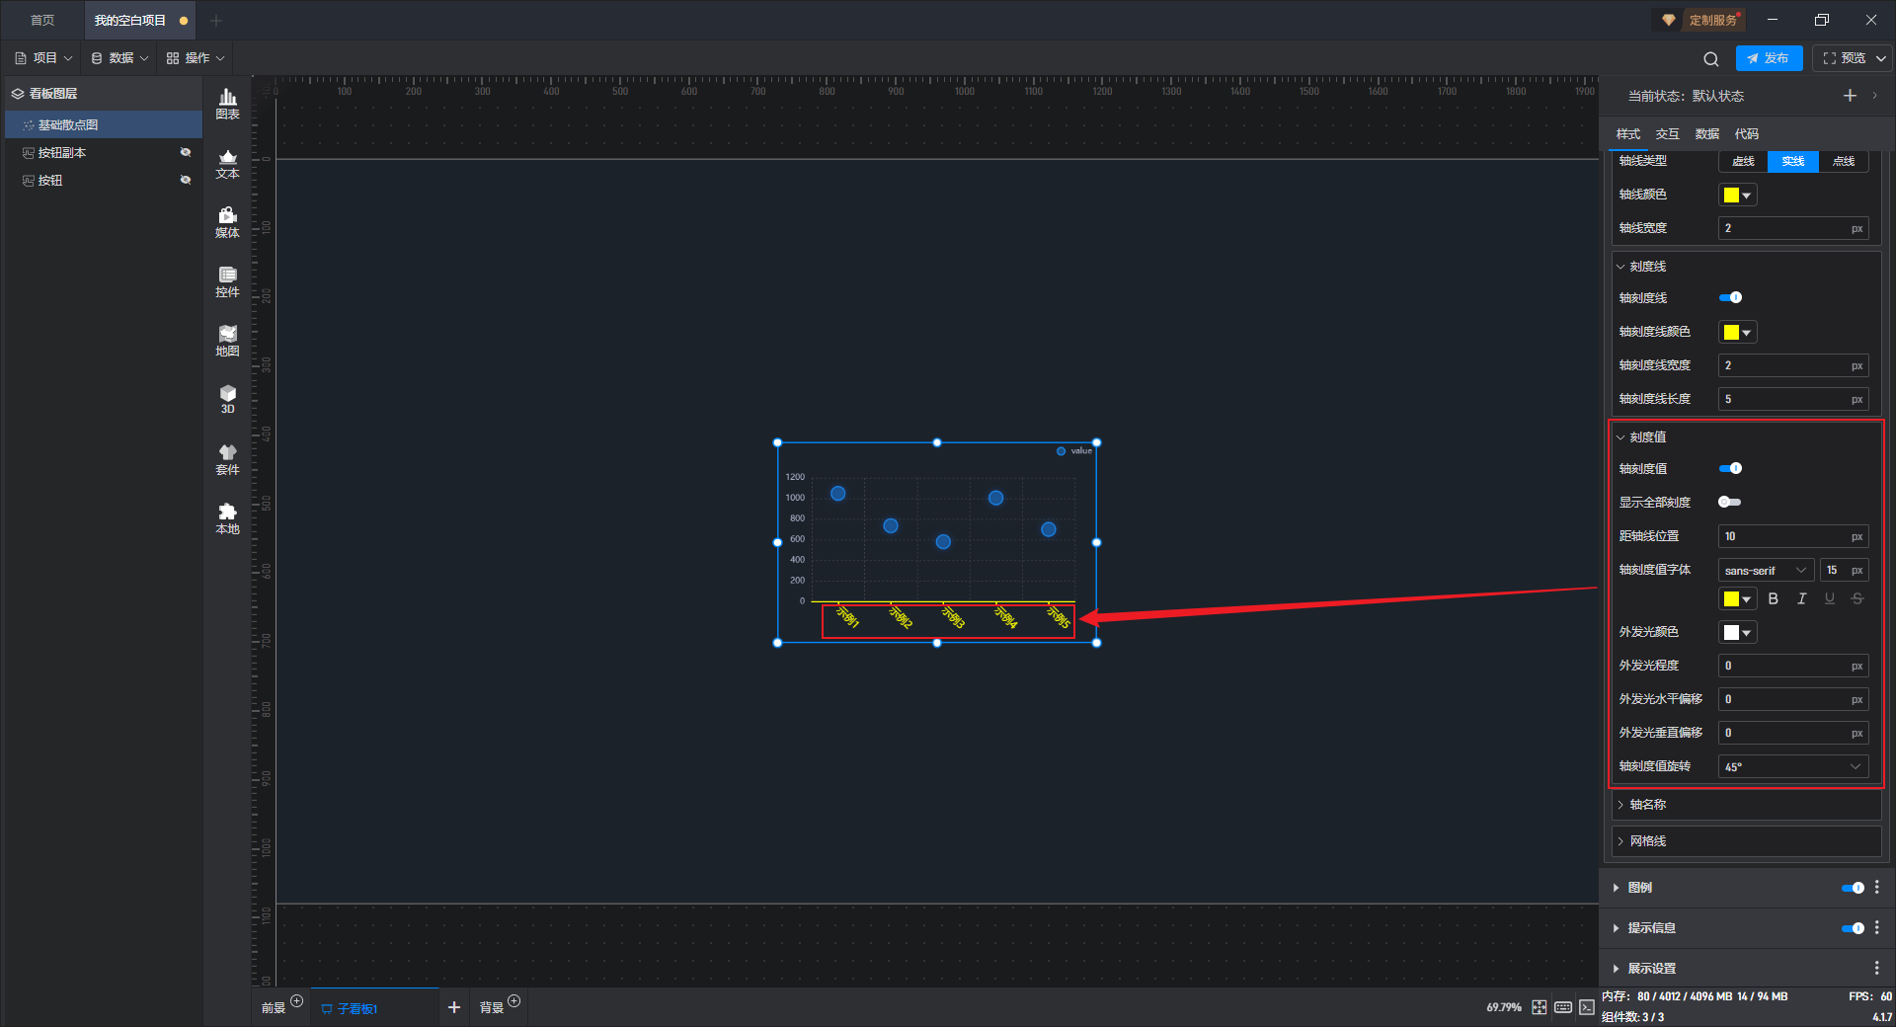
Task: Select 虚线 dashed axis line type
Action: 1744,161
